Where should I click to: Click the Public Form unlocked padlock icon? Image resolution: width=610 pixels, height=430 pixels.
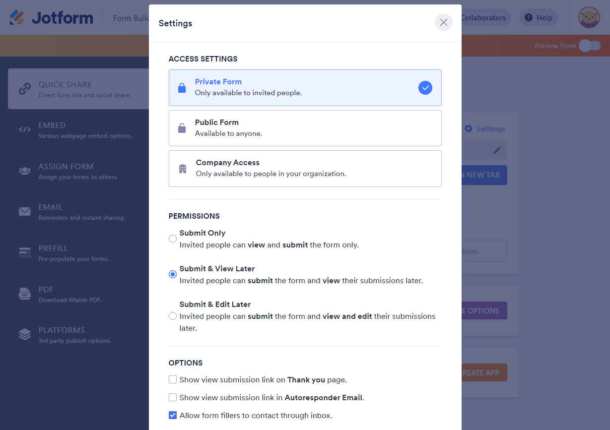[x=182, y=128]
